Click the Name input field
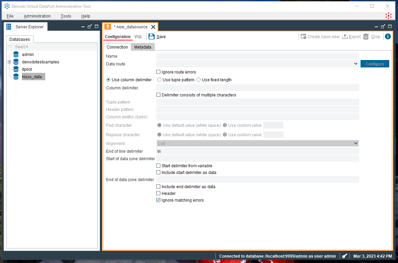This screenshot has width=398, height=263. point(258,56)
